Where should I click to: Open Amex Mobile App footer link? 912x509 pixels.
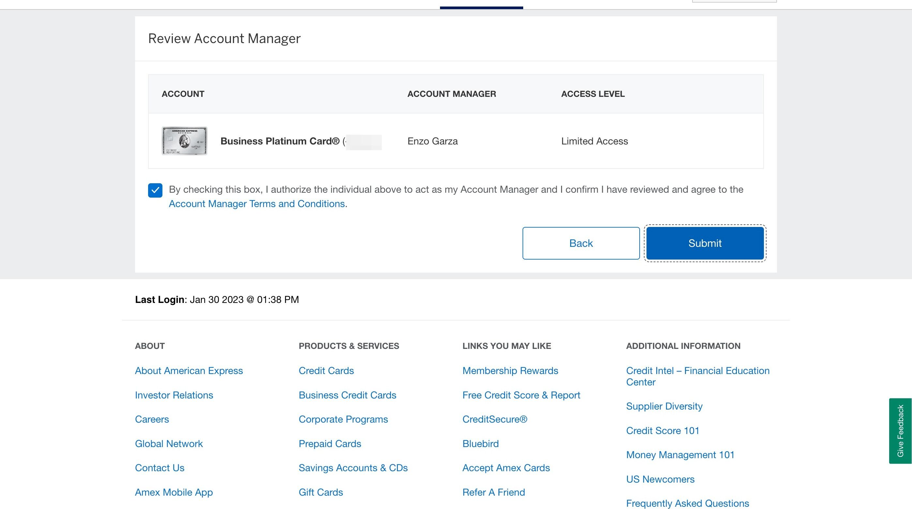(174, 492)
